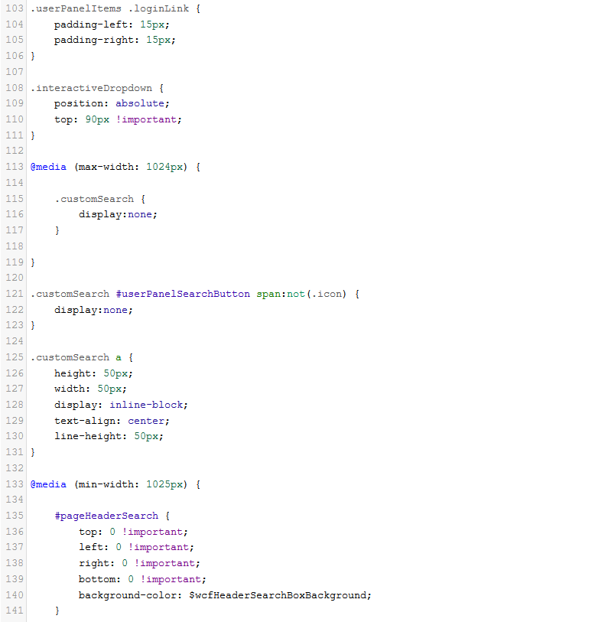The image size is (598, 622).
Task: Click the $wcfHeaderSearchBoxBackground variable
Action: point(278,595)
